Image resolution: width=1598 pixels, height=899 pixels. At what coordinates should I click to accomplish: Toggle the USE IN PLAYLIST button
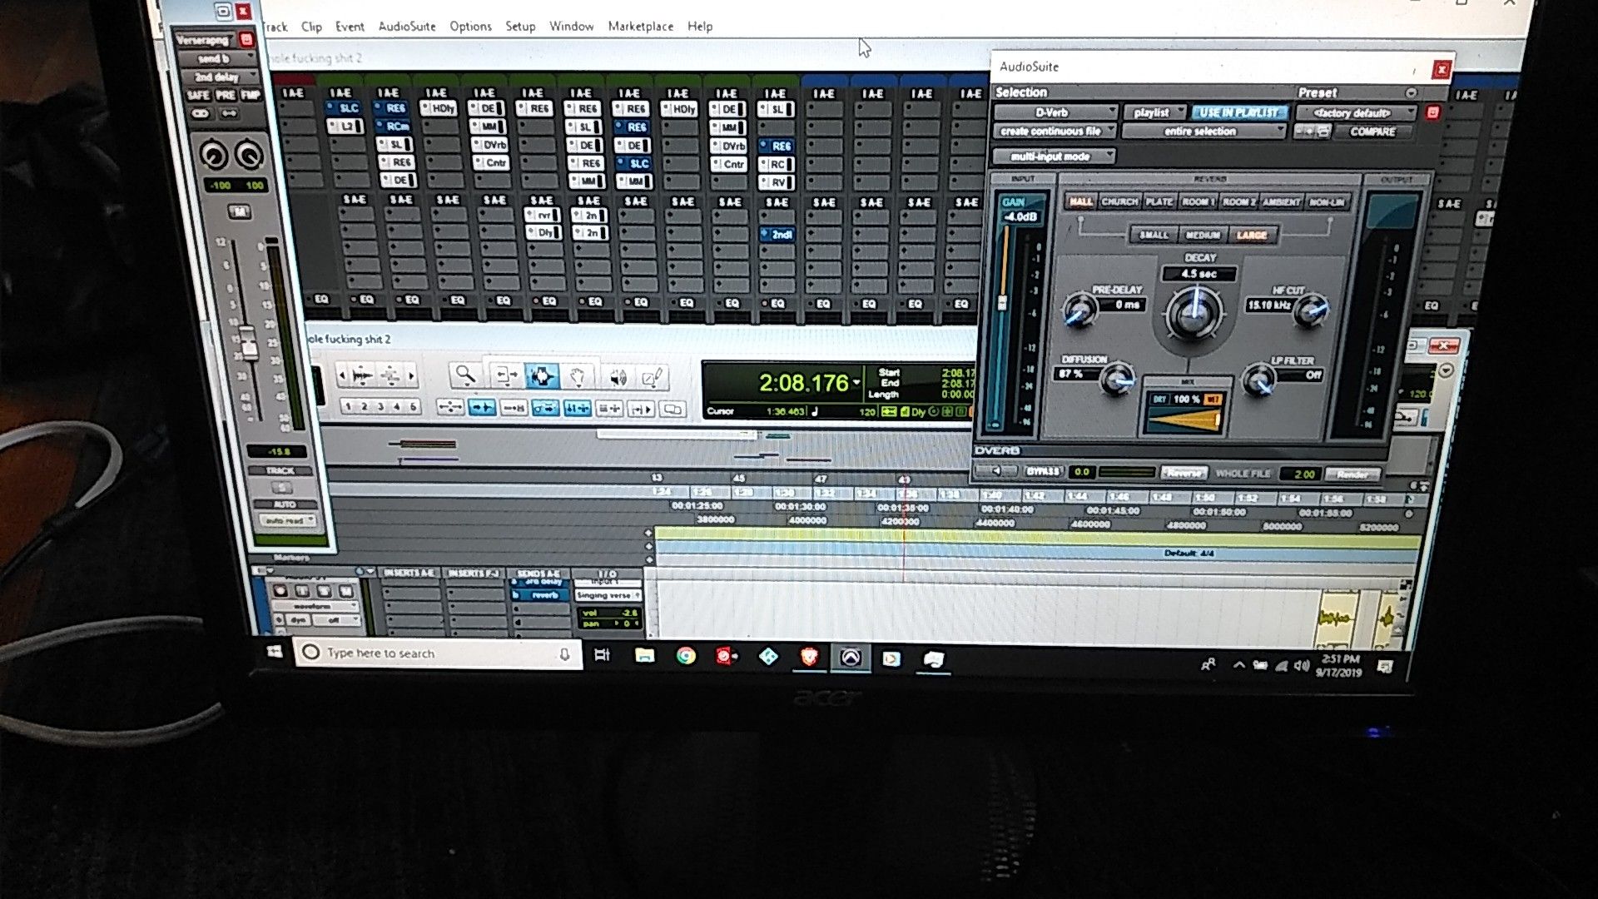pyautogui.click(x=1238, y=112)
